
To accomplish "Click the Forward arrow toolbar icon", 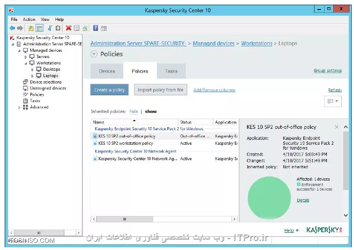I will point(20,28).
